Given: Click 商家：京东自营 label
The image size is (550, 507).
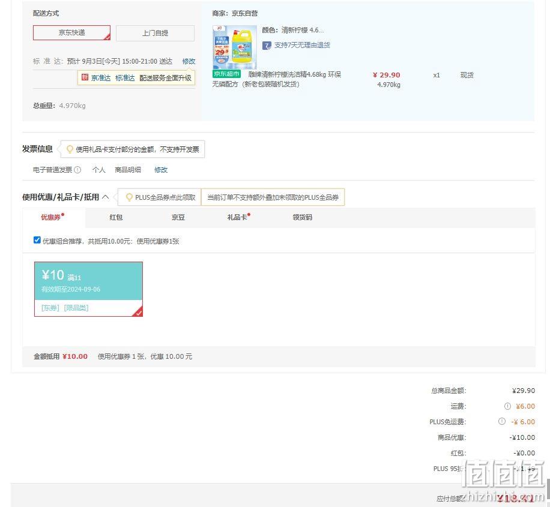Looking at the screenshot, I should click(235, 13).
